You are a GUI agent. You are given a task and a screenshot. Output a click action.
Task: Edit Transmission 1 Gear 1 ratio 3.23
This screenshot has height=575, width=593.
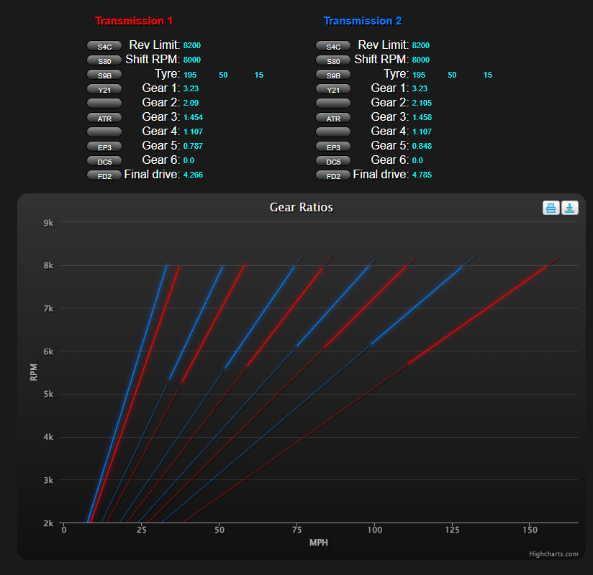point(191,88)
